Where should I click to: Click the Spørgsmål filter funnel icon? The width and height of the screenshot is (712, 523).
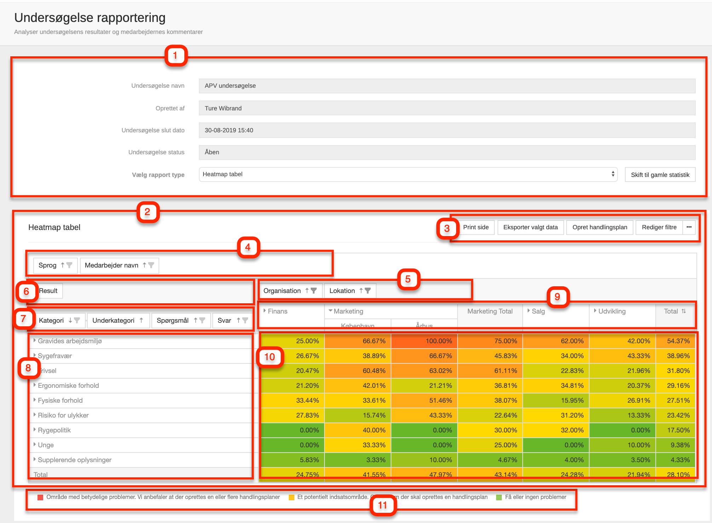coord(202,320)
